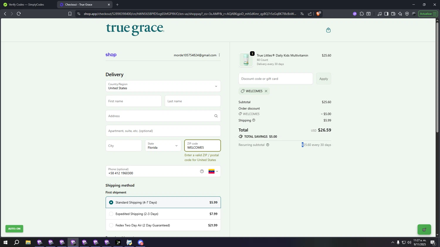Click the Actualizar update menu button
This screenshot has height=247, width=440.
click(428, 14)
